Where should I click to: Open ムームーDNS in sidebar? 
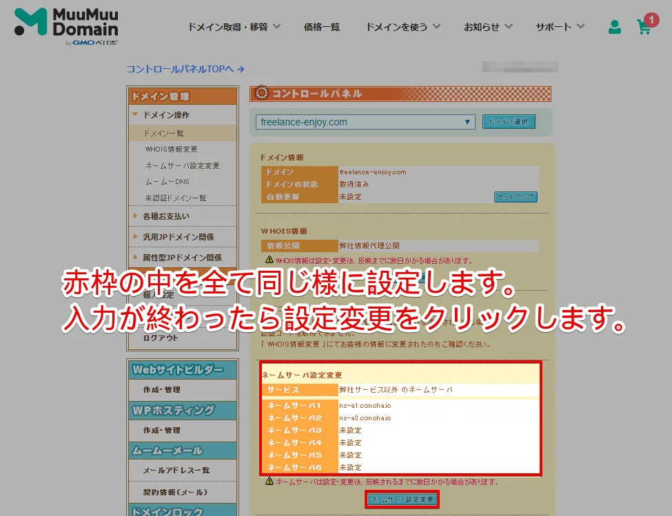pos(167,182)
